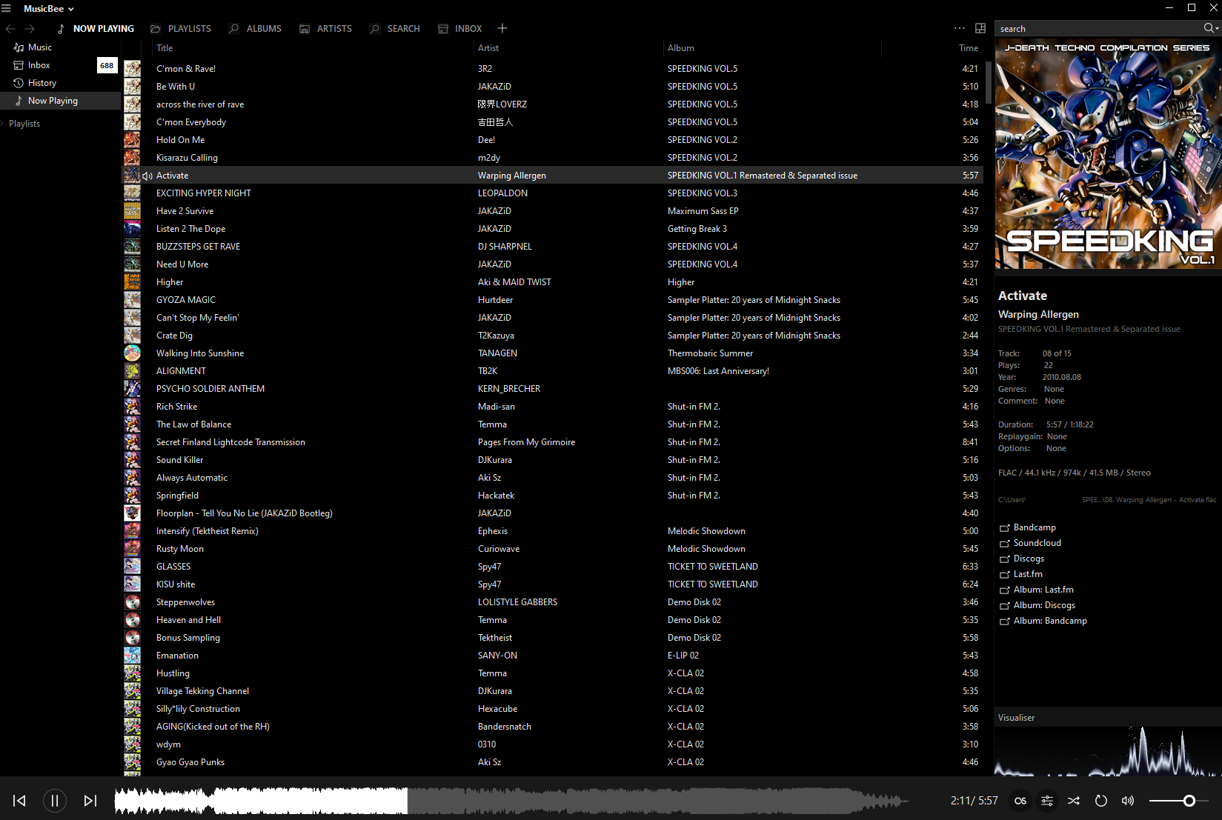Sort by the Time column header
This screenshot has width=1222, height=820.
coord(969,48)
